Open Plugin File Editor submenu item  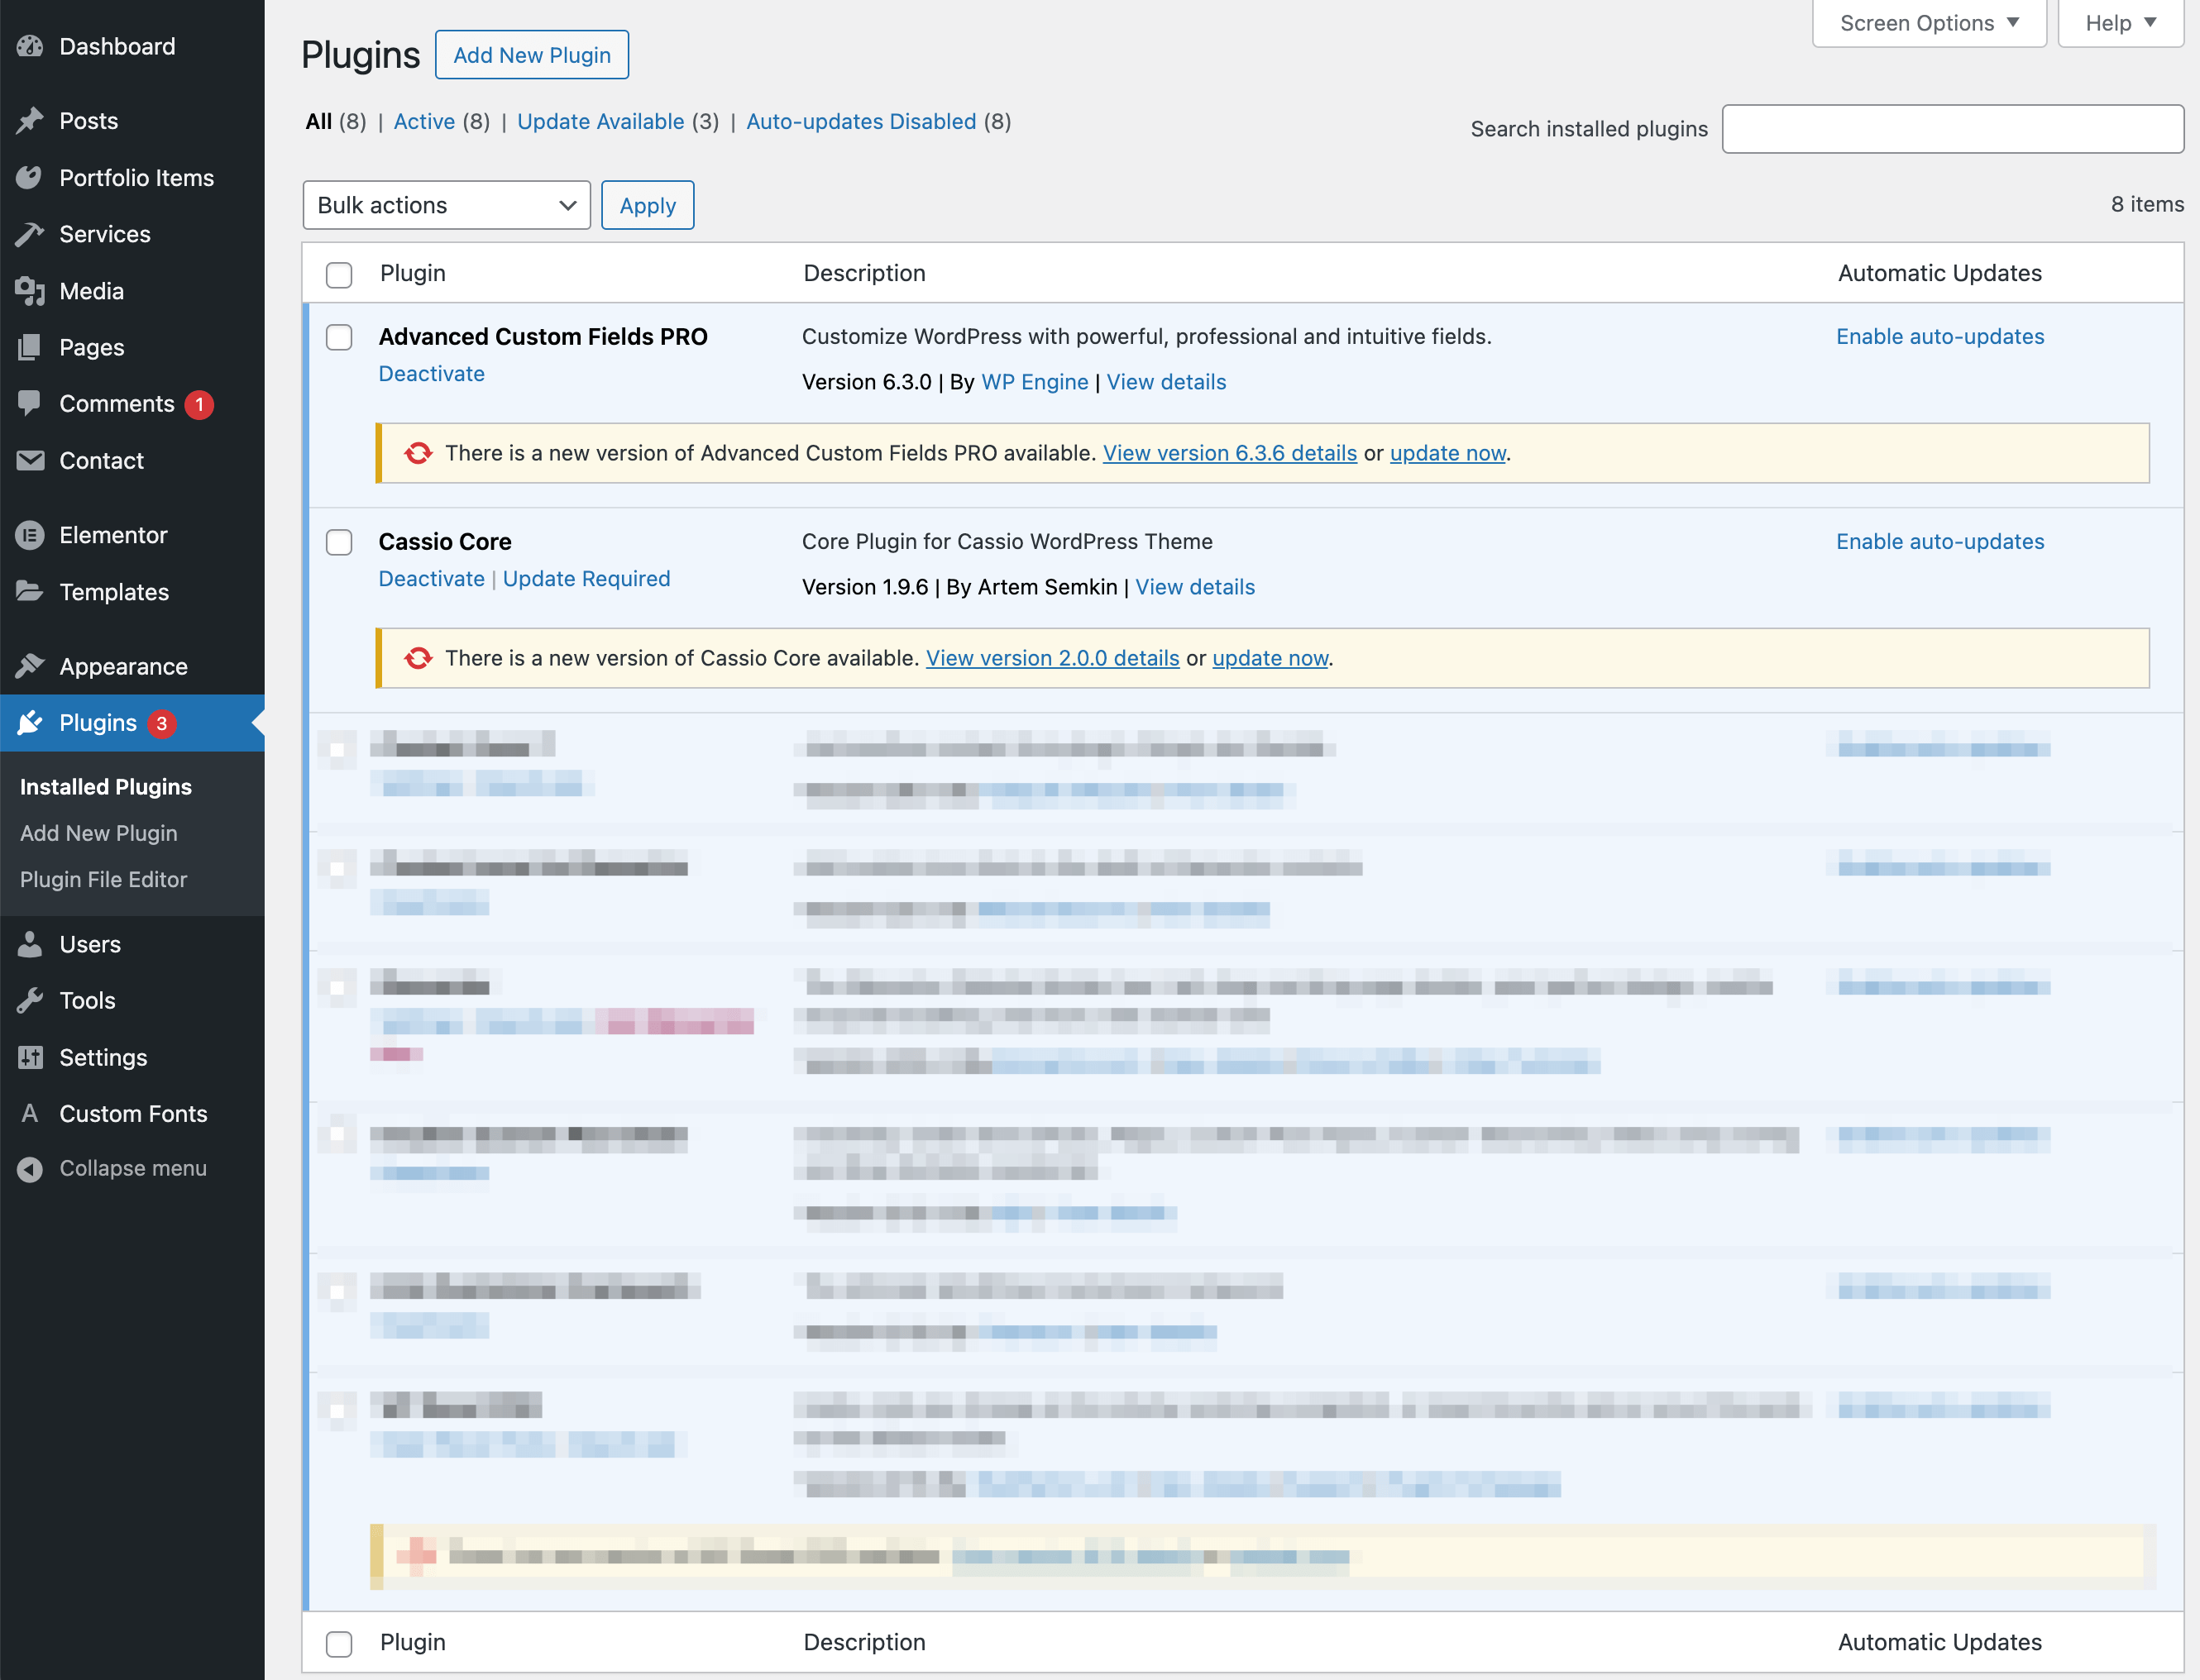103,879
